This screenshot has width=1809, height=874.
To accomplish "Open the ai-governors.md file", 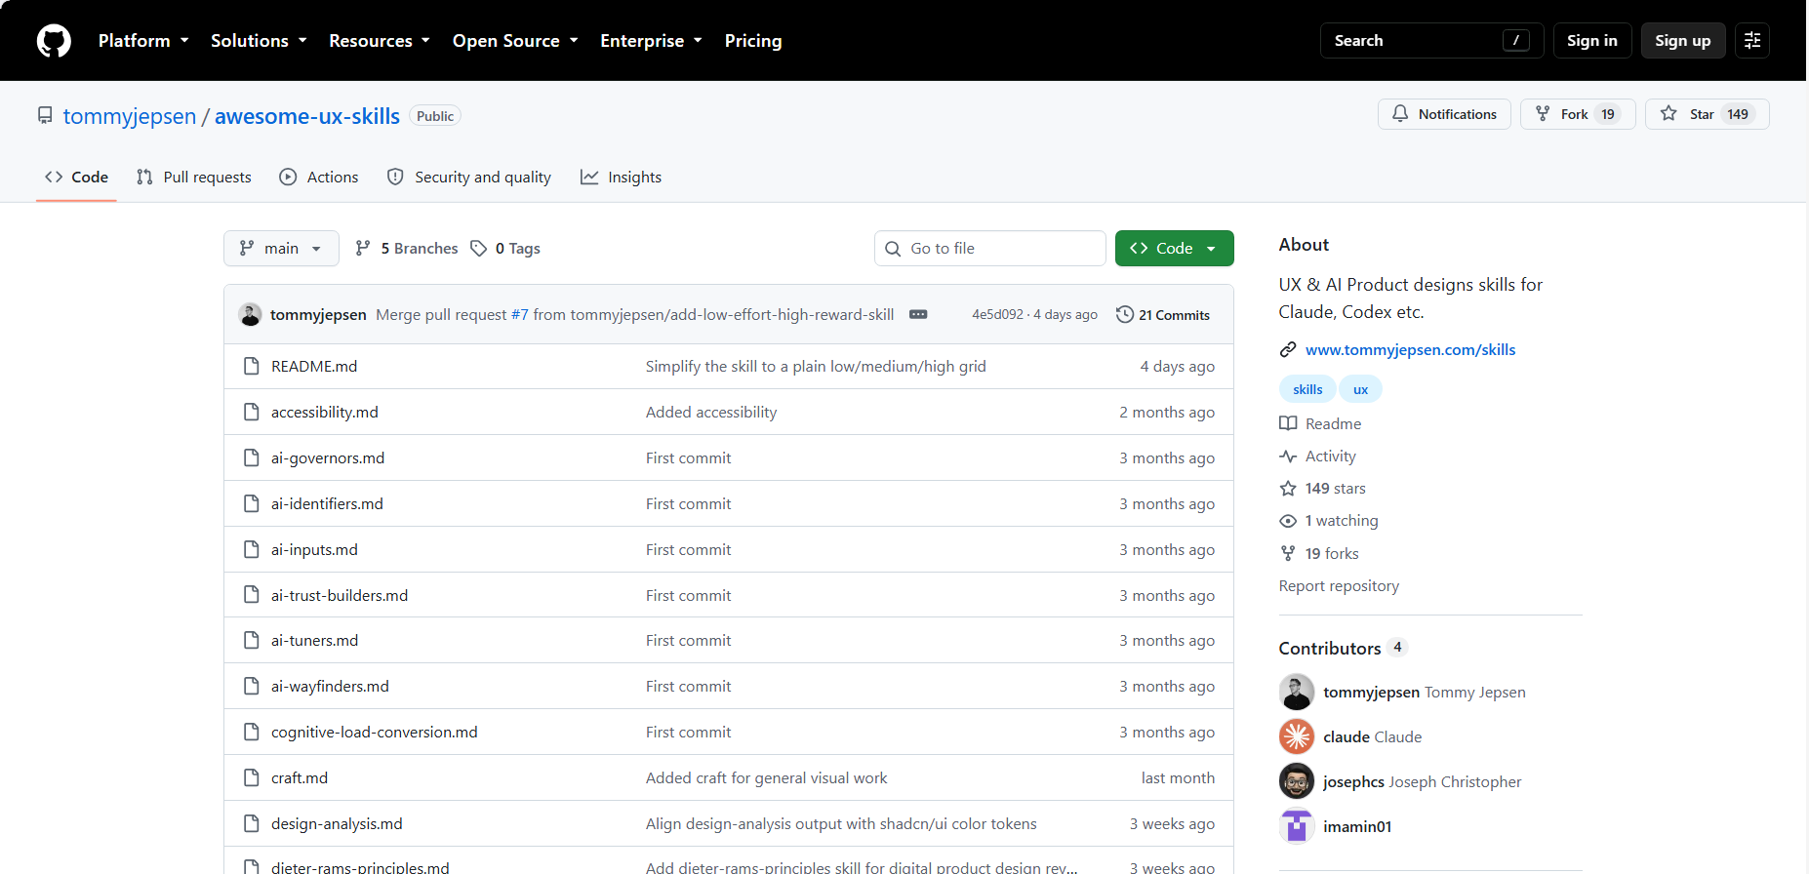I will 328,458.
